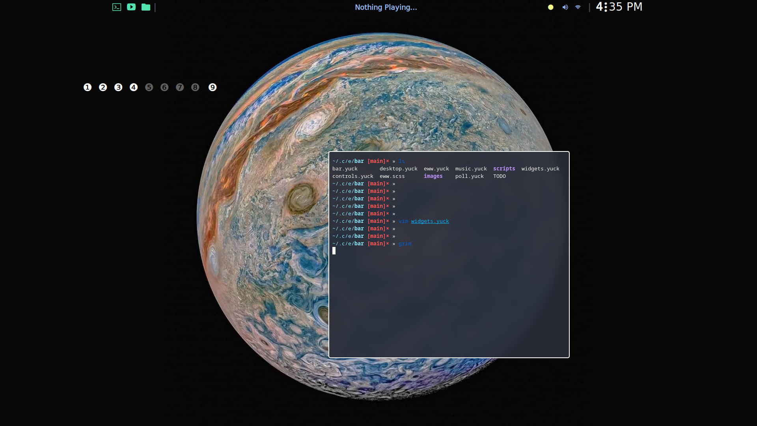Select the TODO file listed in the terminal
Screen dimensions: 757x426
click(x=499, y=176)
